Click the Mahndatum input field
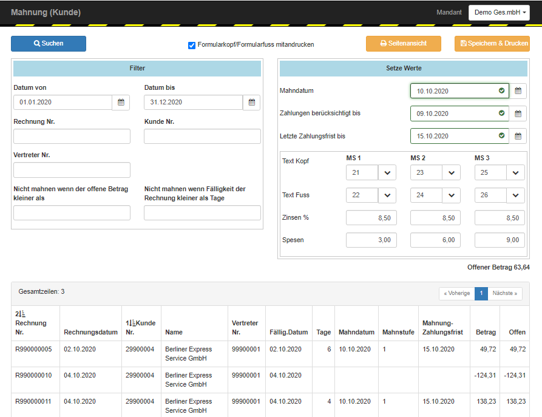542x417 pixels. click(x=459, y=91)
